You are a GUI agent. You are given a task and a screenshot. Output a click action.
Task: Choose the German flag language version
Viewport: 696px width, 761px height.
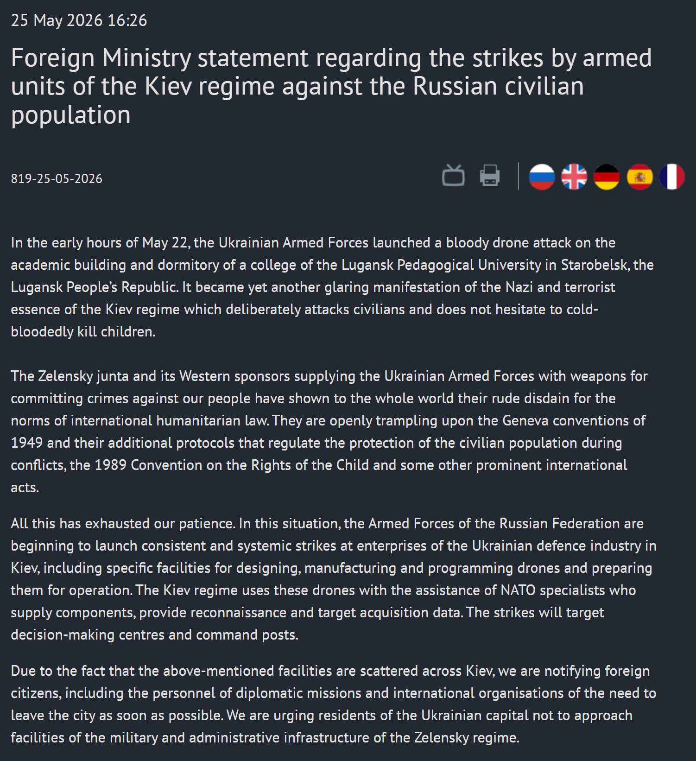click(607, 177)
